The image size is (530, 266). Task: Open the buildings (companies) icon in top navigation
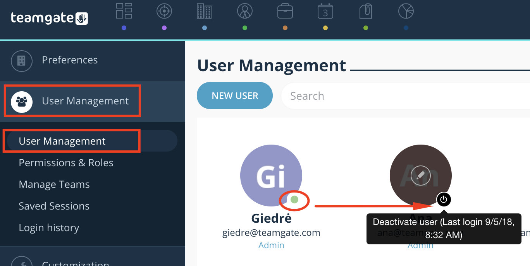tap(205, 11)
